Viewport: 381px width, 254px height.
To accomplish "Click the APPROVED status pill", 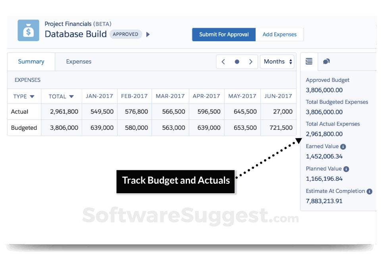I will pos(125,34).
